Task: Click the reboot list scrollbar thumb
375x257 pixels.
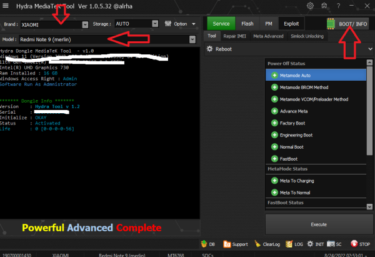Action: (369, 110)
